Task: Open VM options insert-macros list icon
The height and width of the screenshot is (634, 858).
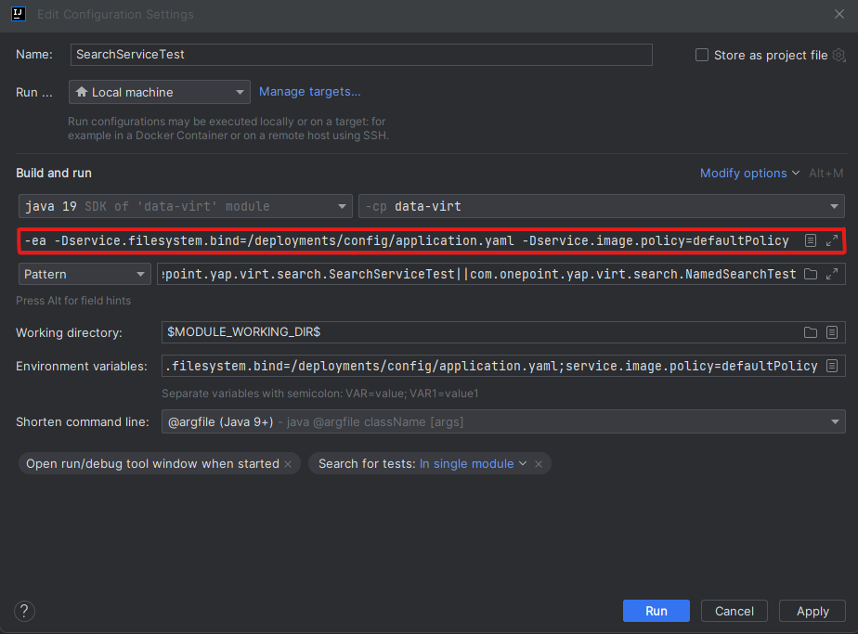Action: pyautogui.click(x=811, y=240)
